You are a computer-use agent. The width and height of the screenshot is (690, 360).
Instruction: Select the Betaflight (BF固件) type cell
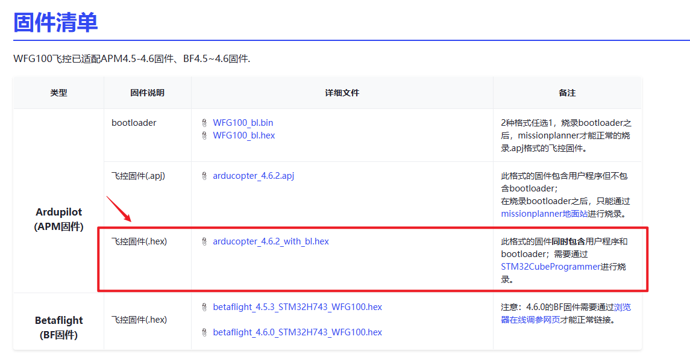click(58, 327)
